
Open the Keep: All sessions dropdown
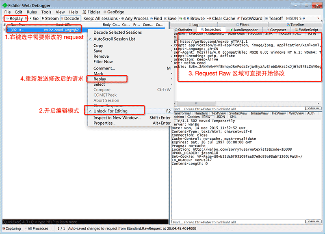pyautogui.click(x=101, y=18)
